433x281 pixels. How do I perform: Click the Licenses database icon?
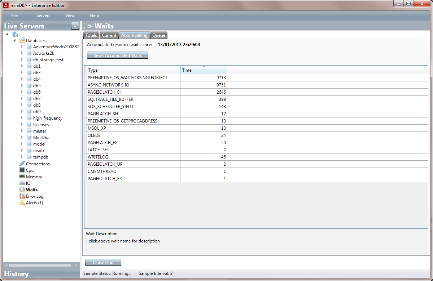(x=29, y=125)
